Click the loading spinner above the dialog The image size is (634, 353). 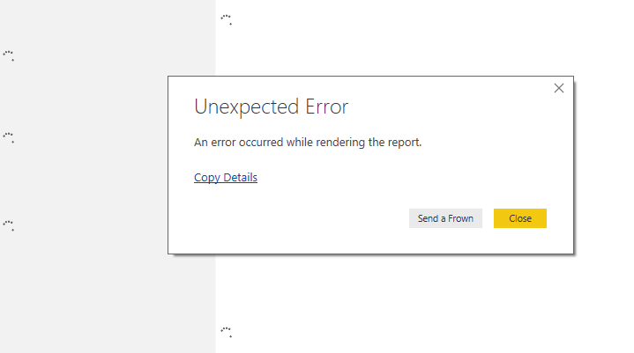tap(227, 19)
